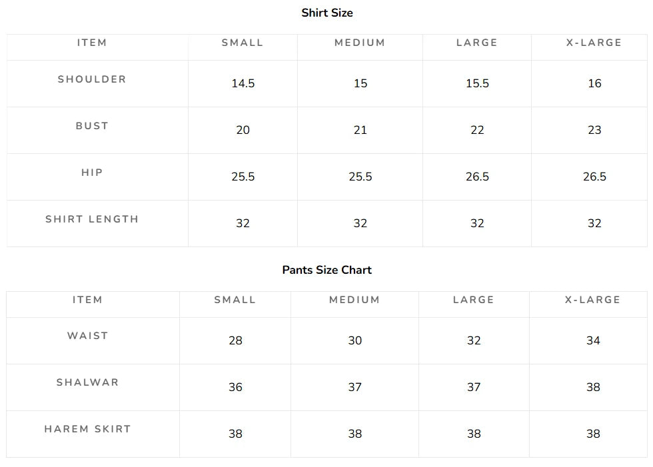This screenshot has height=467, width=653.
Task: Select hip large value 26.5
Action: pos(477,177)
